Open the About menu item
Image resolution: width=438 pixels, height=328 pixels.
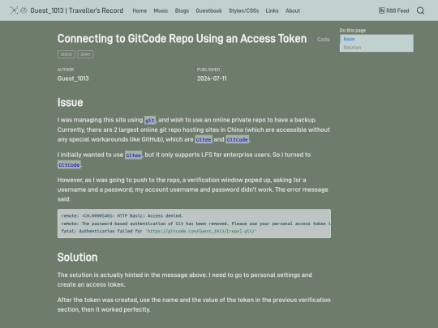coord(293,11)
